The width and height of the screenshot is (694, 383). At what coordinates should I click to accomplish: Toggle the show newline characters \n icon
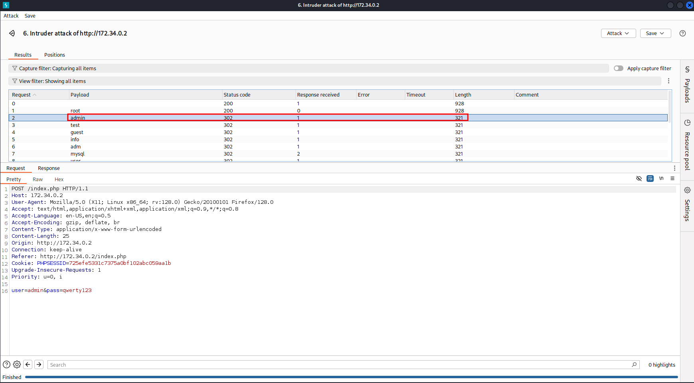(x=661, y=178)
